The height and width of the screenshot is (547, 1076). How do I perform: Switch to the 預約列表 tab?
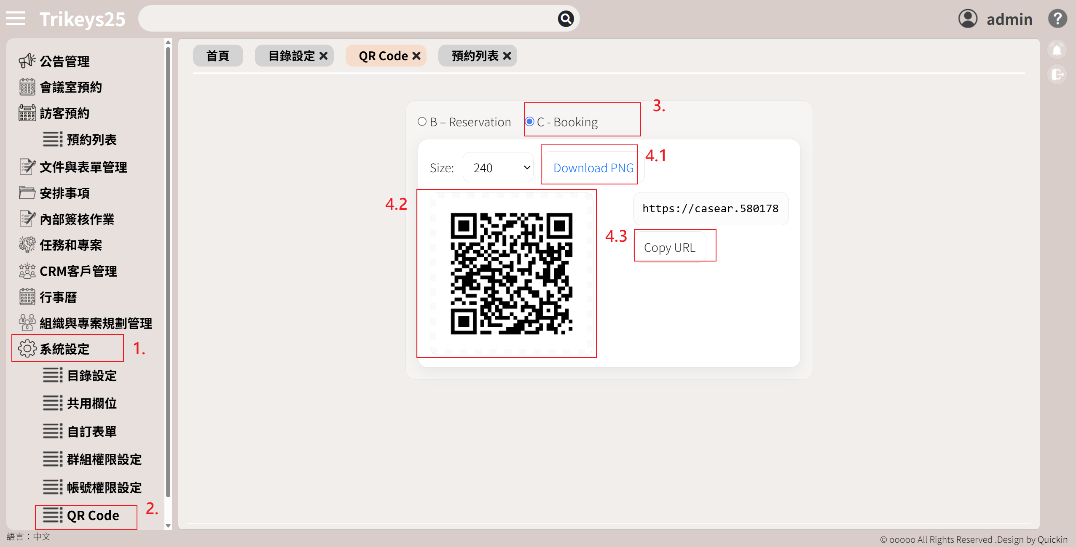click(x=475, y=56)
